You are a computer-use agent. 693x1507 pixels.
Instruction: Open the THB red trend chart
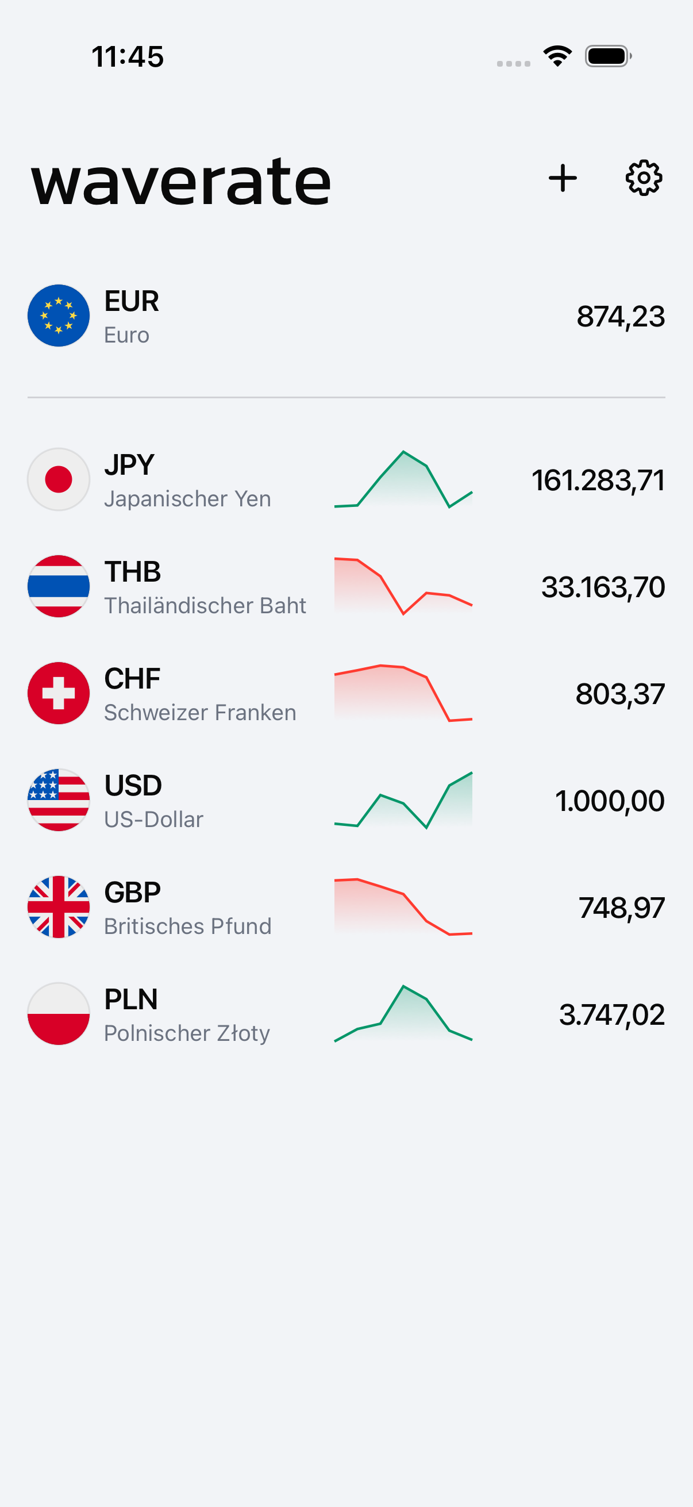pyautogui.click(x=403, y=586)
